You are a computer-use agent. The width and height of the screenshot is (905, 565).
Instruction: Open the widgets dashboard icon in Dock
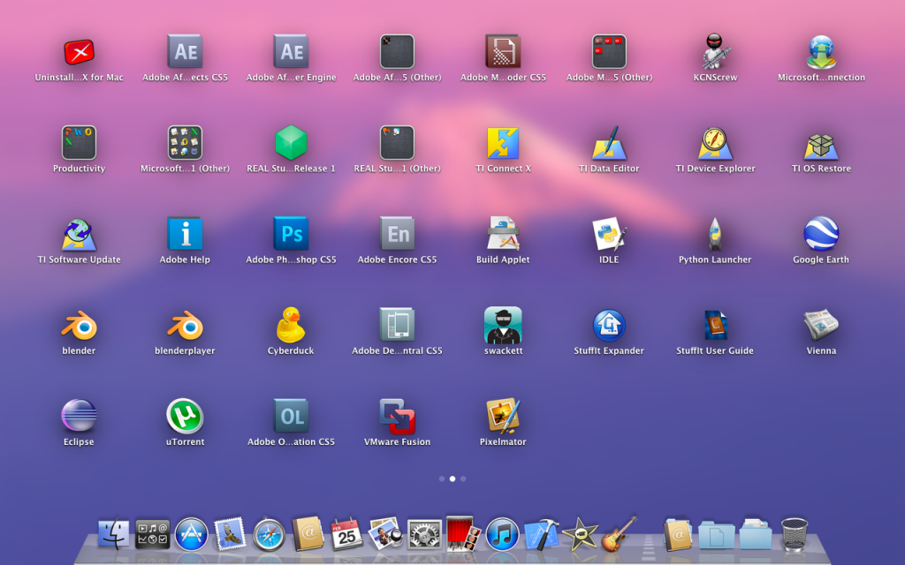tap(152, 534)
